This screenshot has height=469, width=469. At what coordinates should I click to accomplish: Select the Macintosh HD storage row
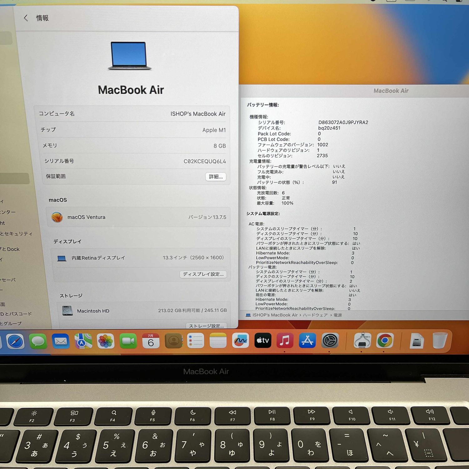(x=144, y=310)
